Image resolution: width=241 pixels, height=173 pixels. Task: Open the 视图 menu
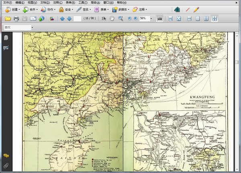pyautogui.click(x=32, y=2)
